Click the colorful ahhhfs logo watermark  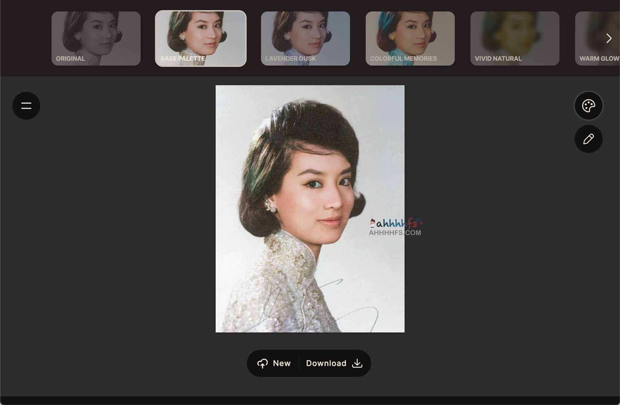[x=396, y=224]
